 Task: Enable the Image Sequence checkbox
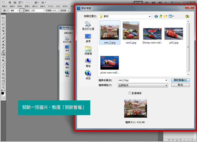pyautogui.click(x=130, y=93)
